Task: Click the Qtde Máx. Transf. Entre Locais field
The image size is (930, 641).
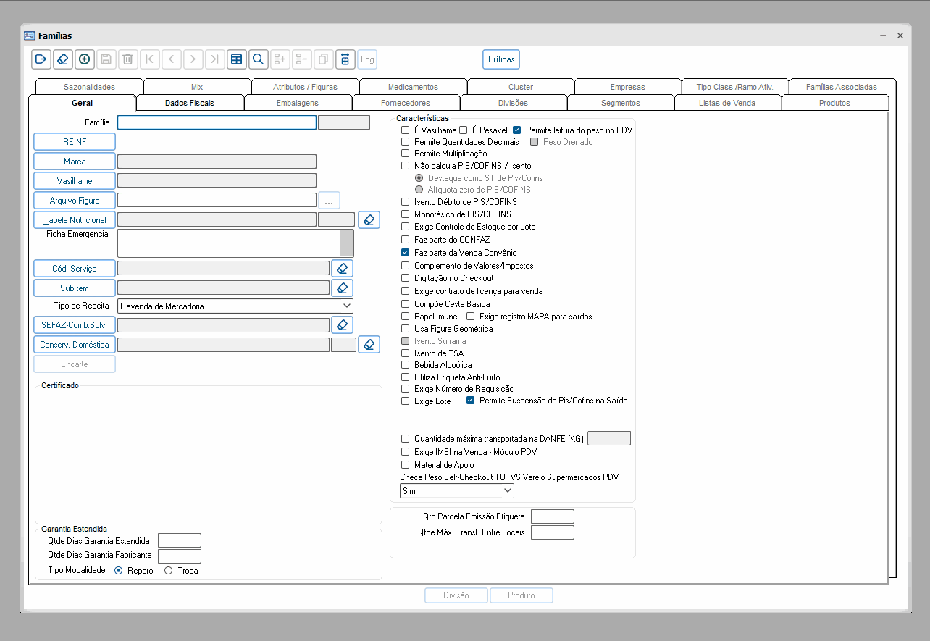Action: pos(553,532)
